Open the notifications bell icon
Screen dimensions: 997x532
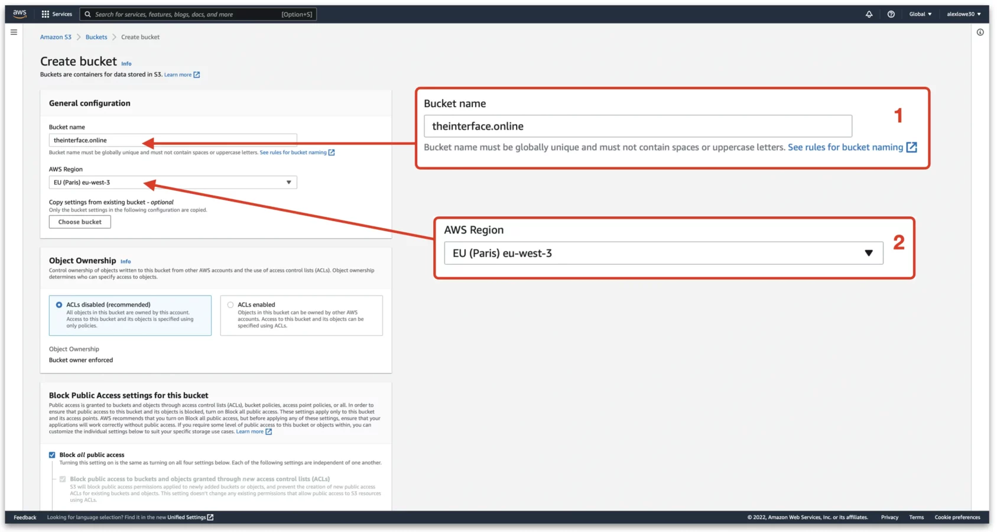pos(869,14)
